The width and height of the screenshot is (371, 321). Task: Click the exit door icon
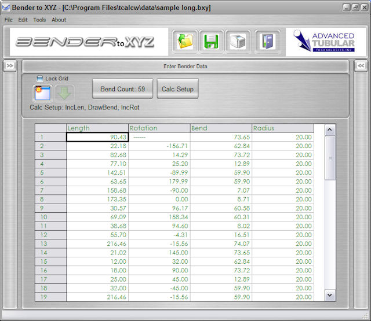point(267,42)
